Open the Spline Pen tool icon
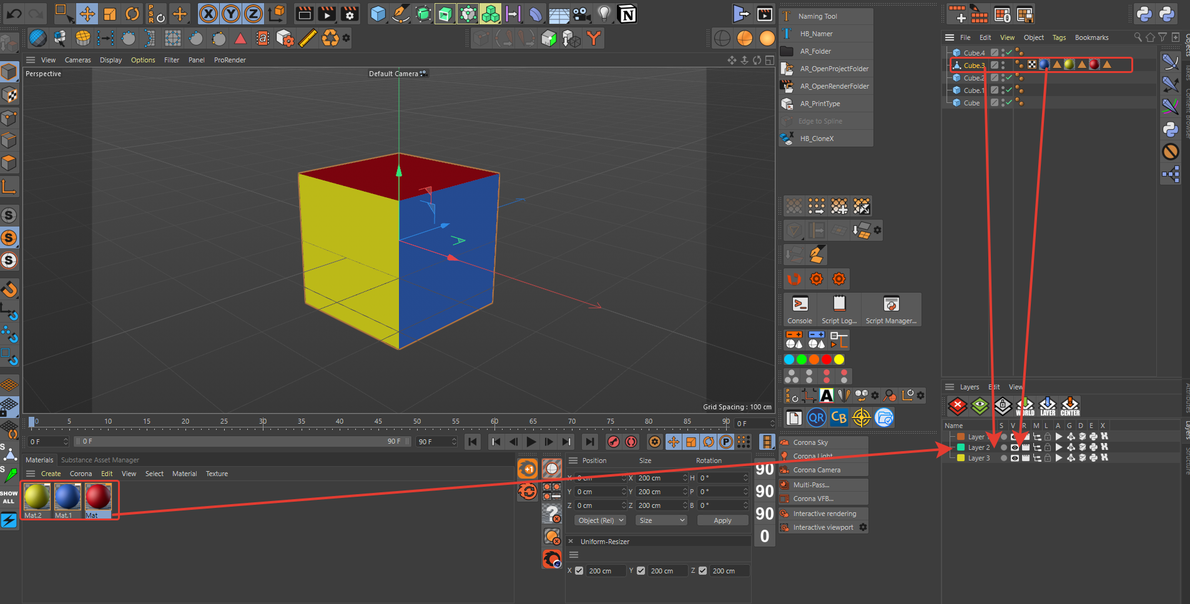The height and width of the screenshot is (604, 1190). click(x=400, y=13)
